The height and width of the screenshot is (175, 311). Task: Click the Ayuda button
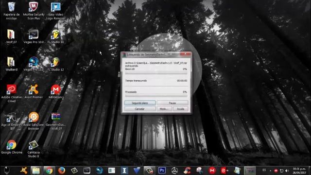click(180, 109)
